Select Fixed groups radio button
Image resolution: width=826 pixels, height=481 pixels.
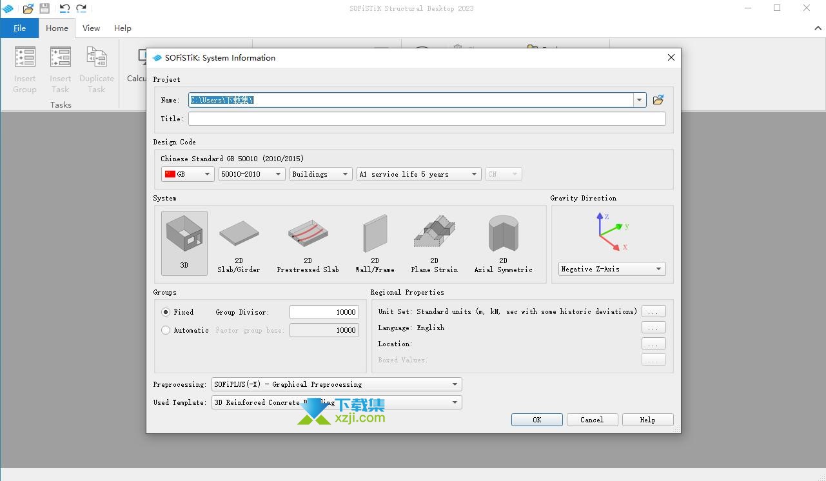[166, 312]
